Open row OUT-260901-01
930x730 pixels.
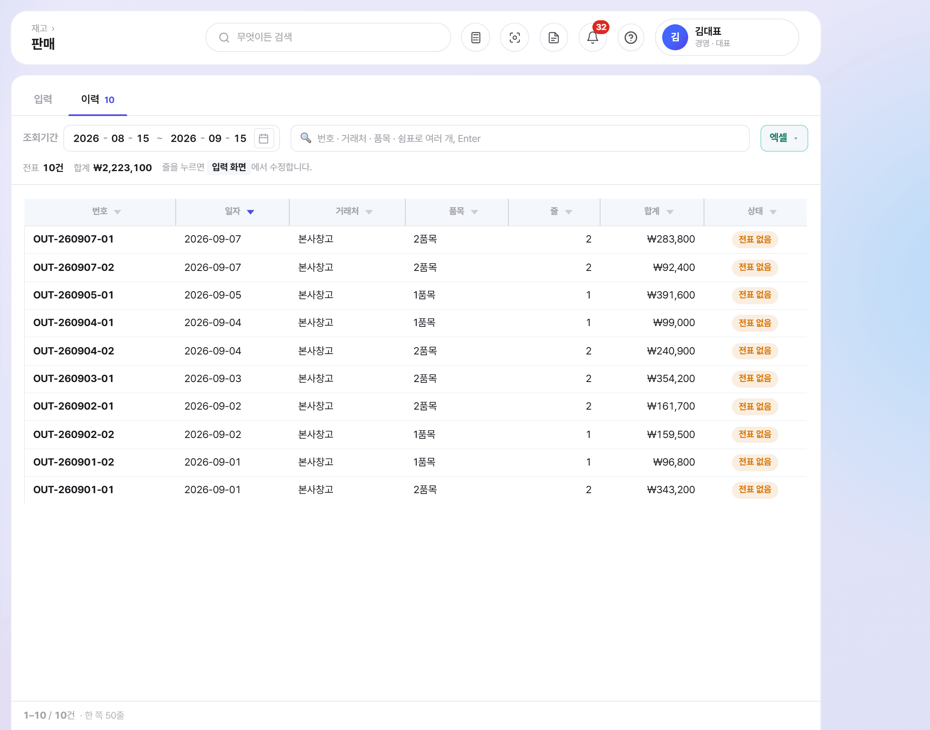415,490
